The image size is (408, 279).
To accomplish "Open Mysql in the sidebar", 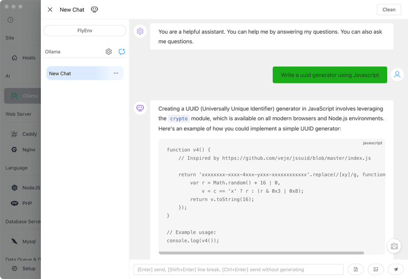I will 22,242.
